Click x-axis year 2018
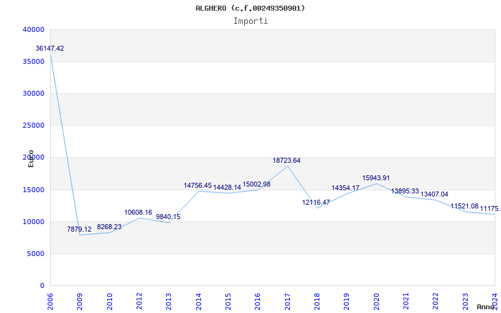This screenshot has height=313, width=501. coord(317,301)
